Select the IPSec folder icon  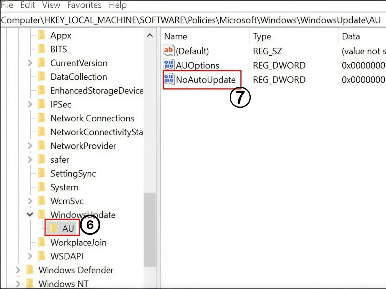coord(42,104)
